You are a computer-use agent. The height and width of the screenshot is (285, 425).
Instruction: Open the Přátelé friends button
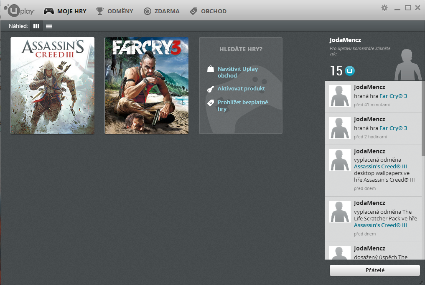(374, 270)
